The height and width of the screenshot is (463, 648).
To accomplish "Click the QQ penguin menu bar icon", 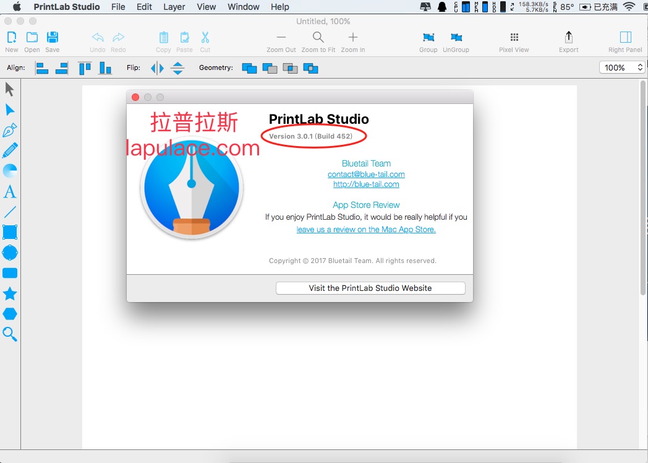I will coord(441,7).
